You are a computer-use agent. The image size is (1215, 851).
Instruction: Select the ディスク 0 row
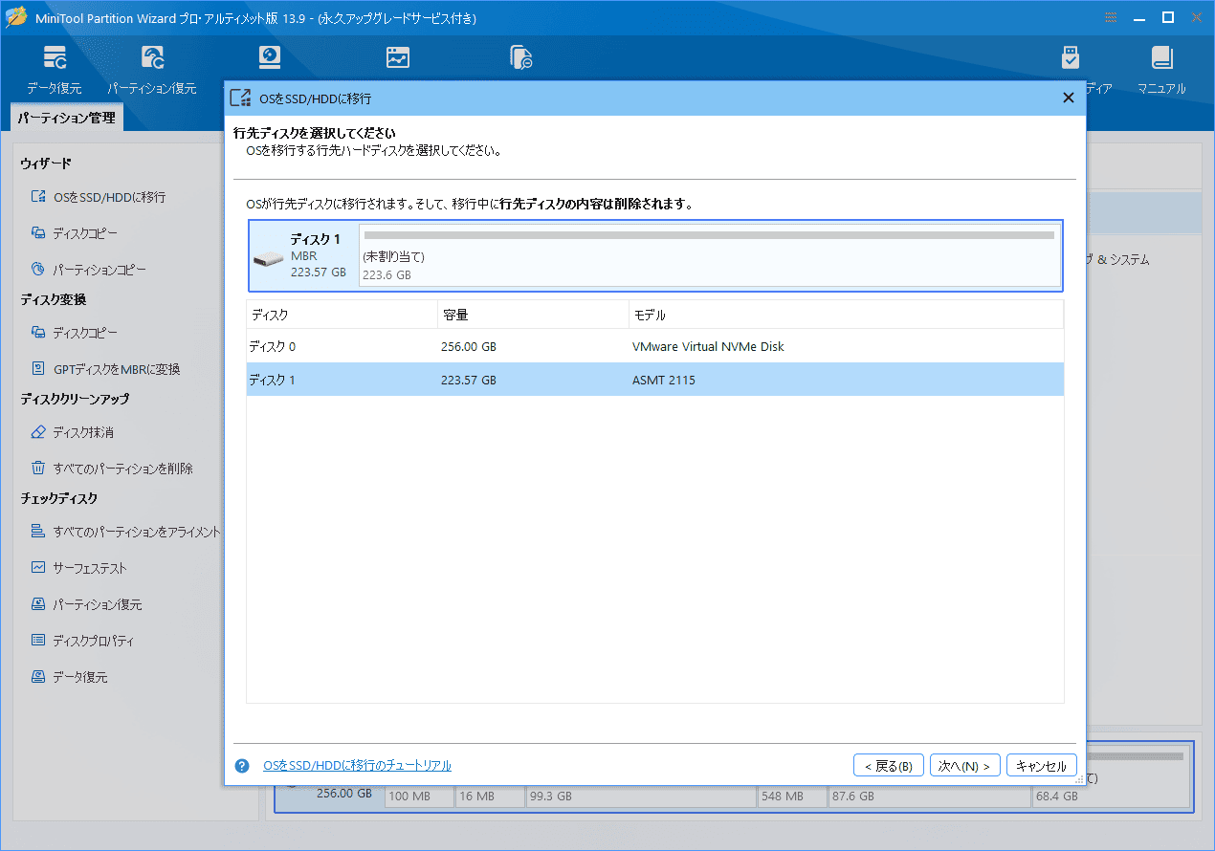(655, 346)
